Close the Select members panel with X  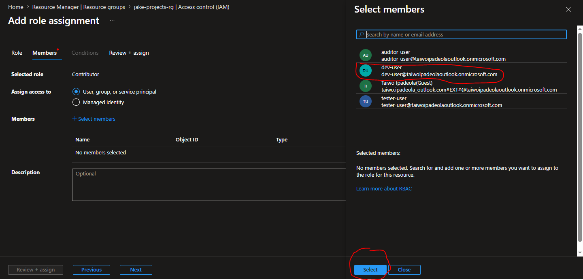point(568,9)
